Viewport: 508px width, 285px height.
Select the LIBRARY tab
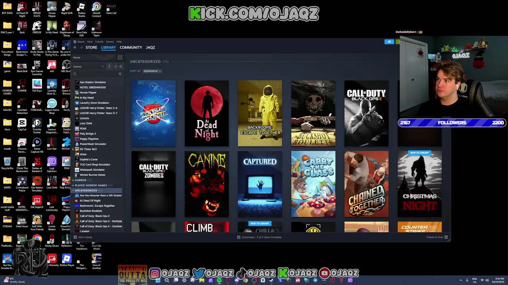(x=108, y=47)
